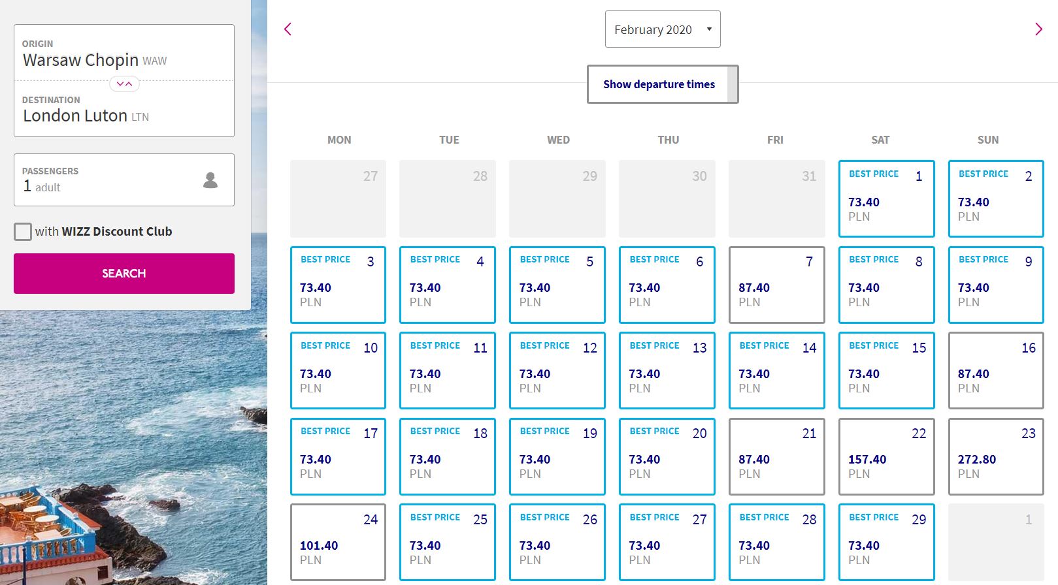Select February 1 at 73.40 PLN
The height and width of the screenshot is (585, 1058).
pos(886,198)
